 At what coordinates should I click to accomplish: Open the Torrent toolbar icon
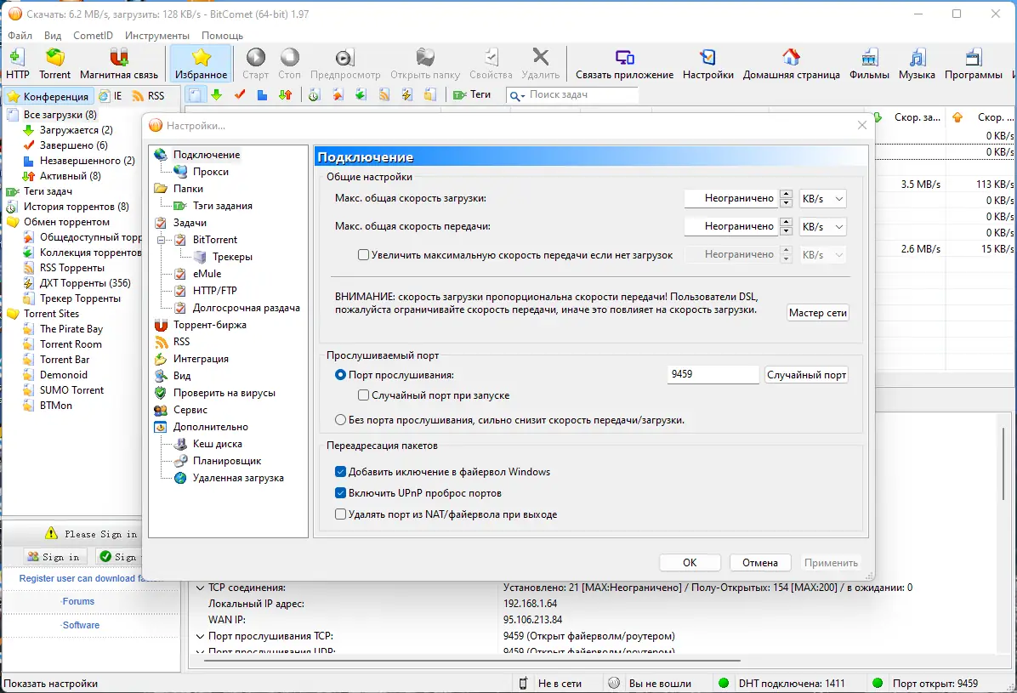pos(54,64)
